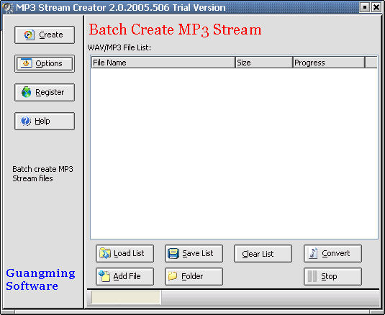Minimize the window using title bar button

(x=365, y=7)
